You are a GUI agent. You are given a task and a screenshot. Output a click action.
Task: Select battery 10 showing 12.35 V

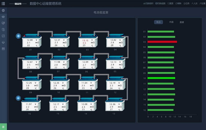(x=60, y=84)
